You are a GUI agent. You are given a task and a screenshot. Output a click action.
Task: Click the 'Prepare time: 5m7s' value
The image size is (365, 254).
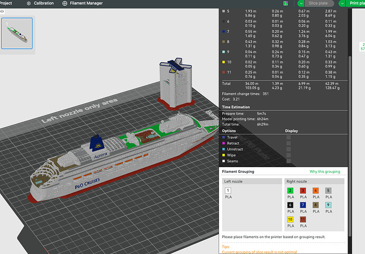[x=261, y=113]
